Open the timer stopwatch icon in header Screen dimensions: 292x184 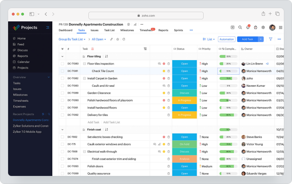tap(255, 27)
